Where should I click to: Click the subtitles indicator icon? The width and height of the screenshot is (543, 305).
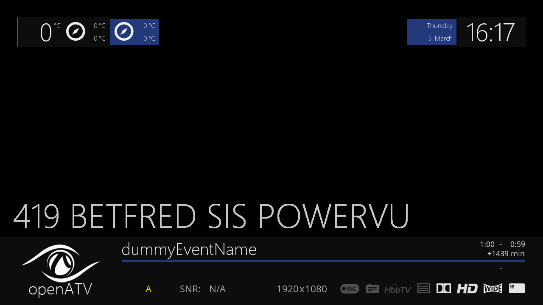click(x=372, y=288)
